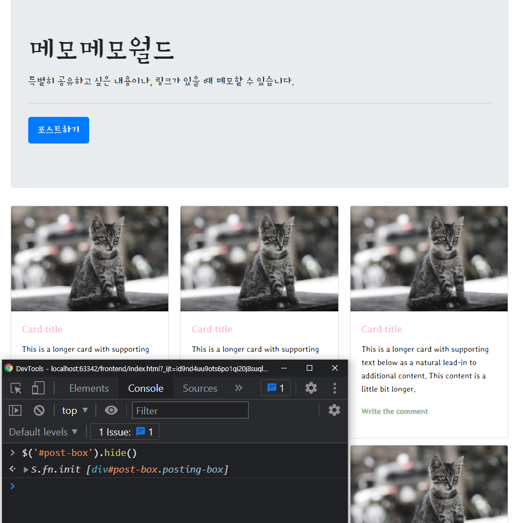Viewport: 516px width, 523px height.
Task: Expand the S.fn.init result object
Action: (25, 470)
